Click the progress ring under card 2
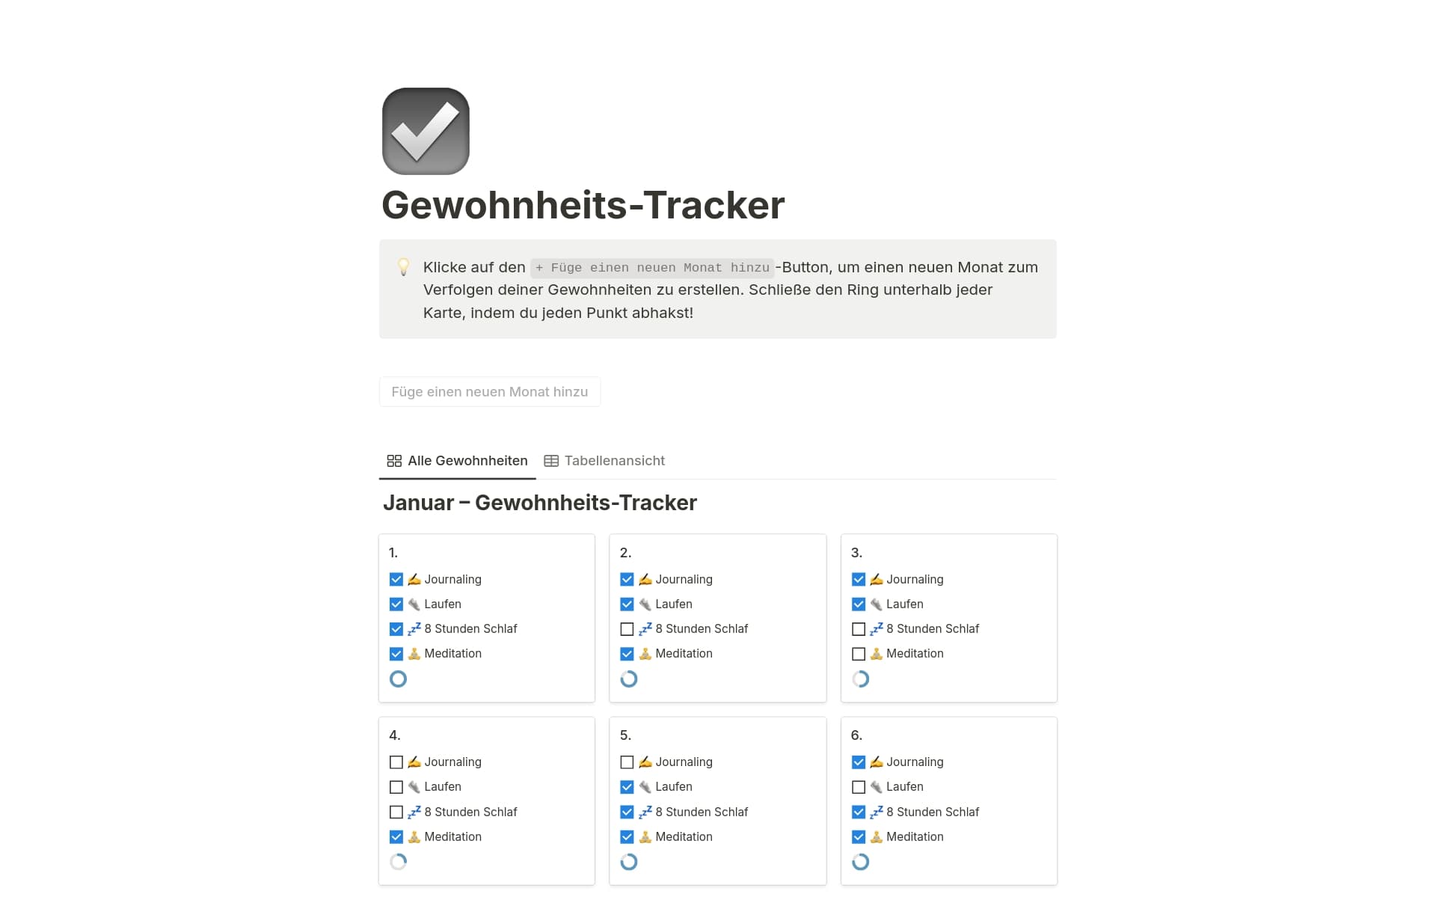Screen dimensions: 1436x897 click(x=629, y=679)
